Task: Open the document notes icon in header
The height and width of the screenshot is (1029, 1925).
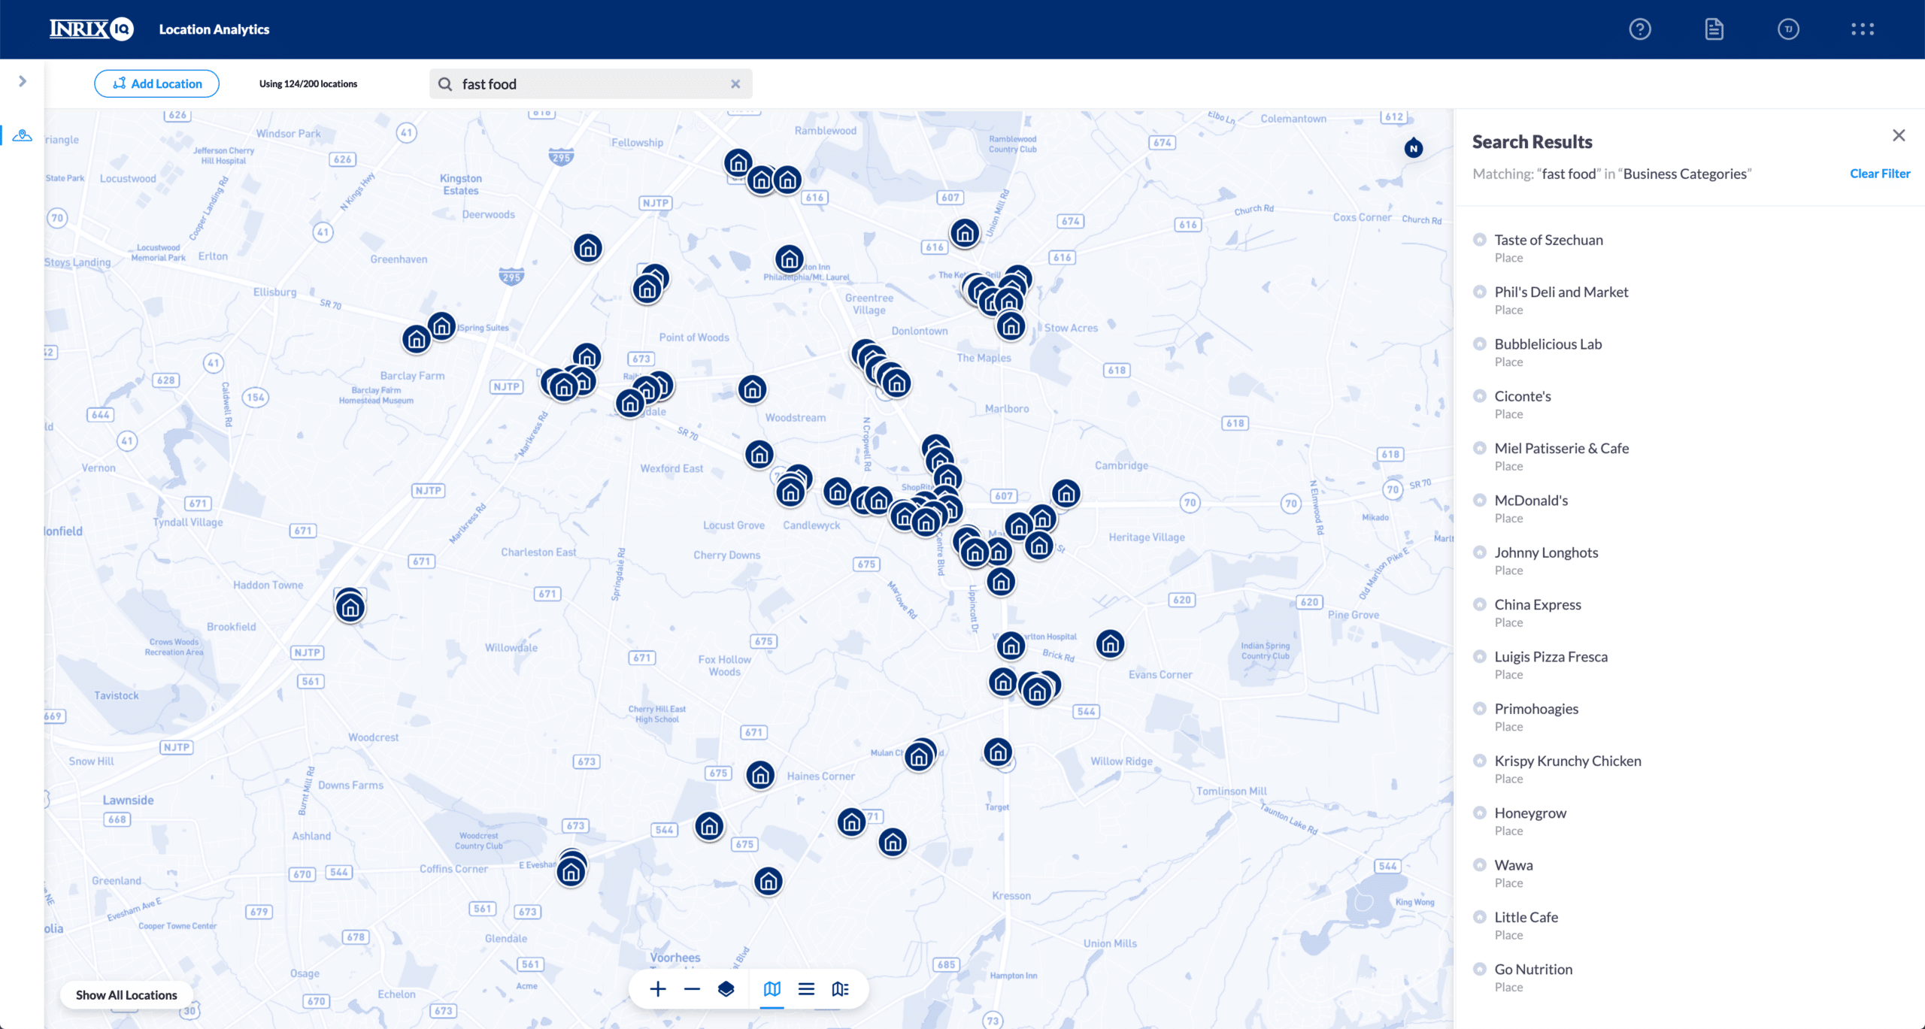Action: pyautogui.click(x=1714, y=29)
